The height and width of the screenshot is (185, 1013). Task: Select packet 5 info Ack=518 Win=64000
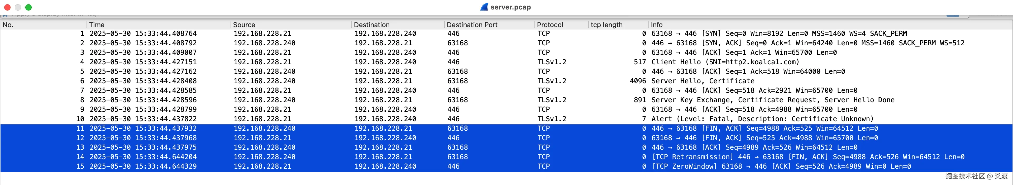[x=748, y=71]
